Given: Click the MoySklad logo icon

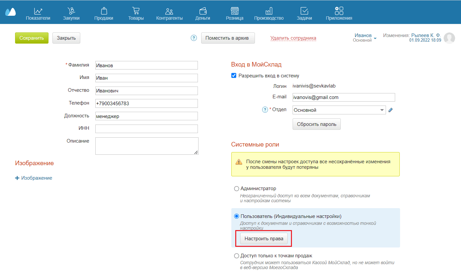Looking at the screenshot, I should click(x=10, y=12).
